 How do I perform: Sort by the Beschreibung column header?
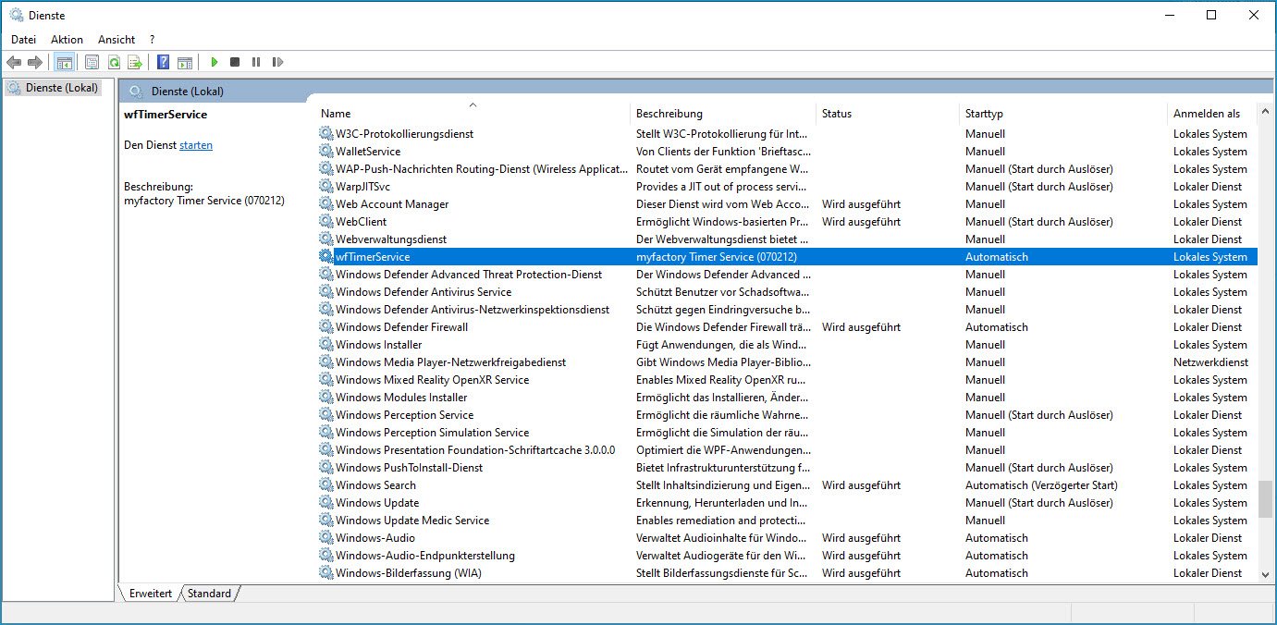coord(669,114)
